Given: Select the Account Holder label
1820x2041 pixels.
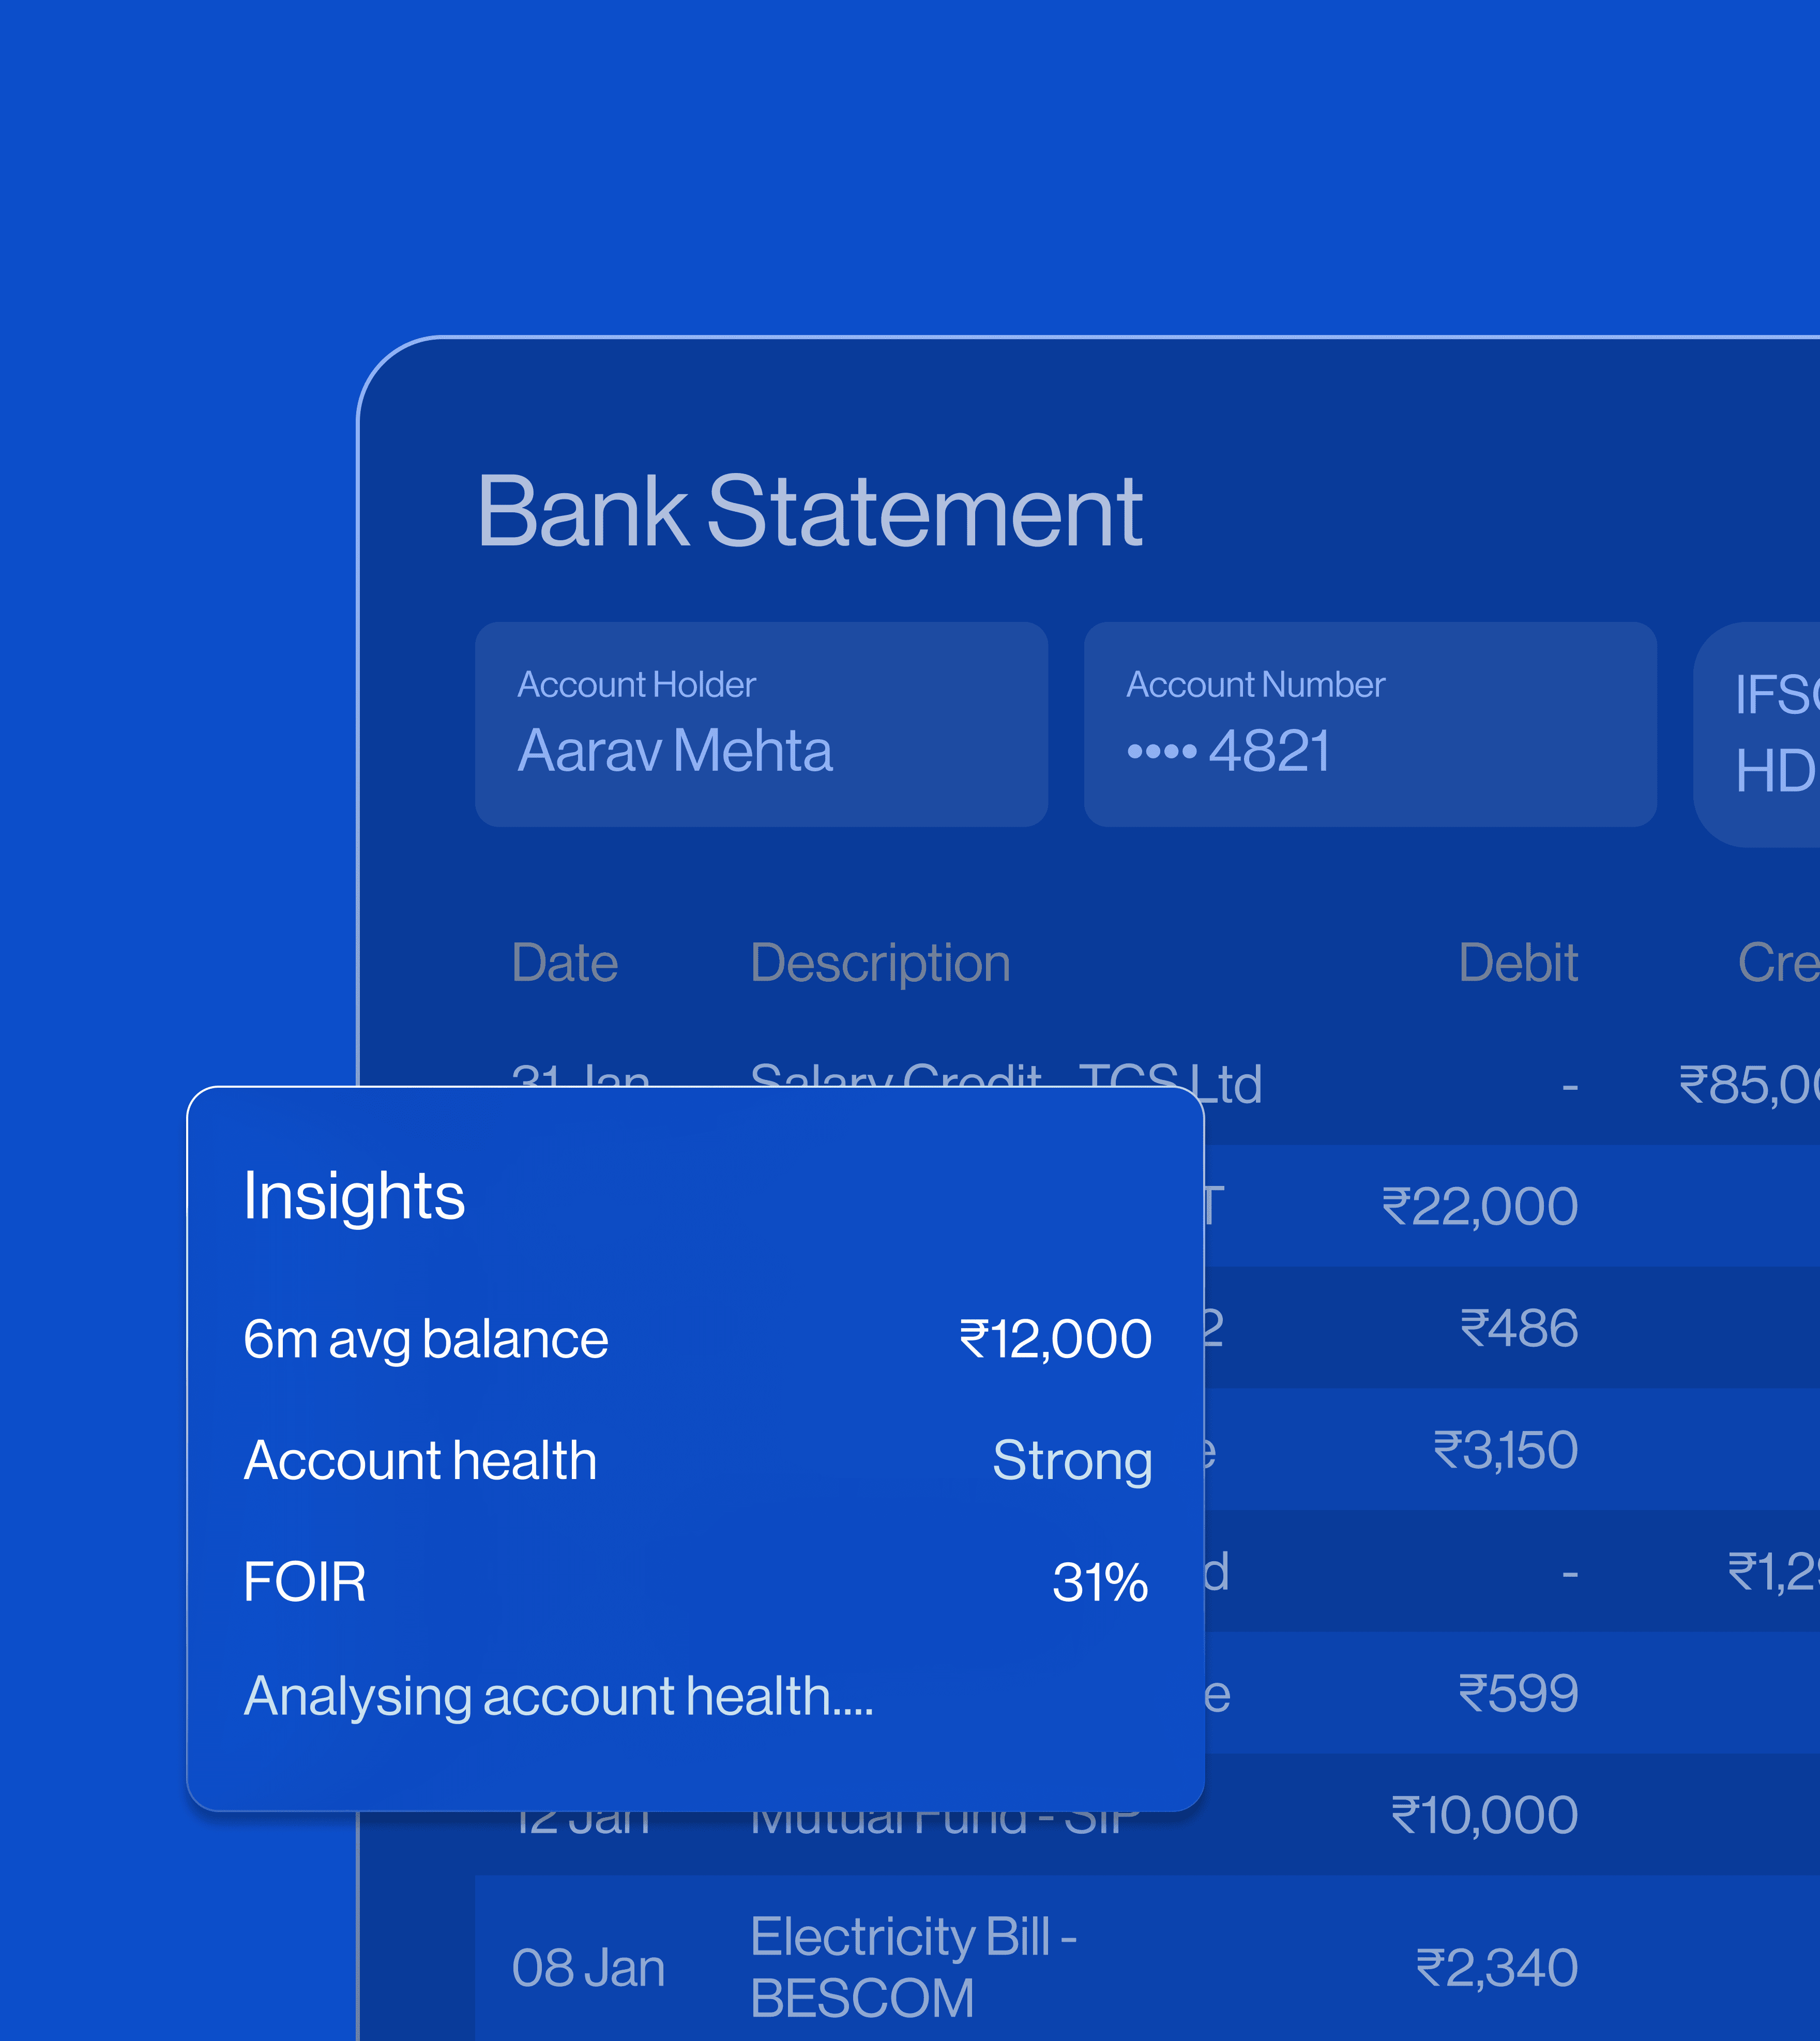Looking at the screenshot, I should click(636, 685).
